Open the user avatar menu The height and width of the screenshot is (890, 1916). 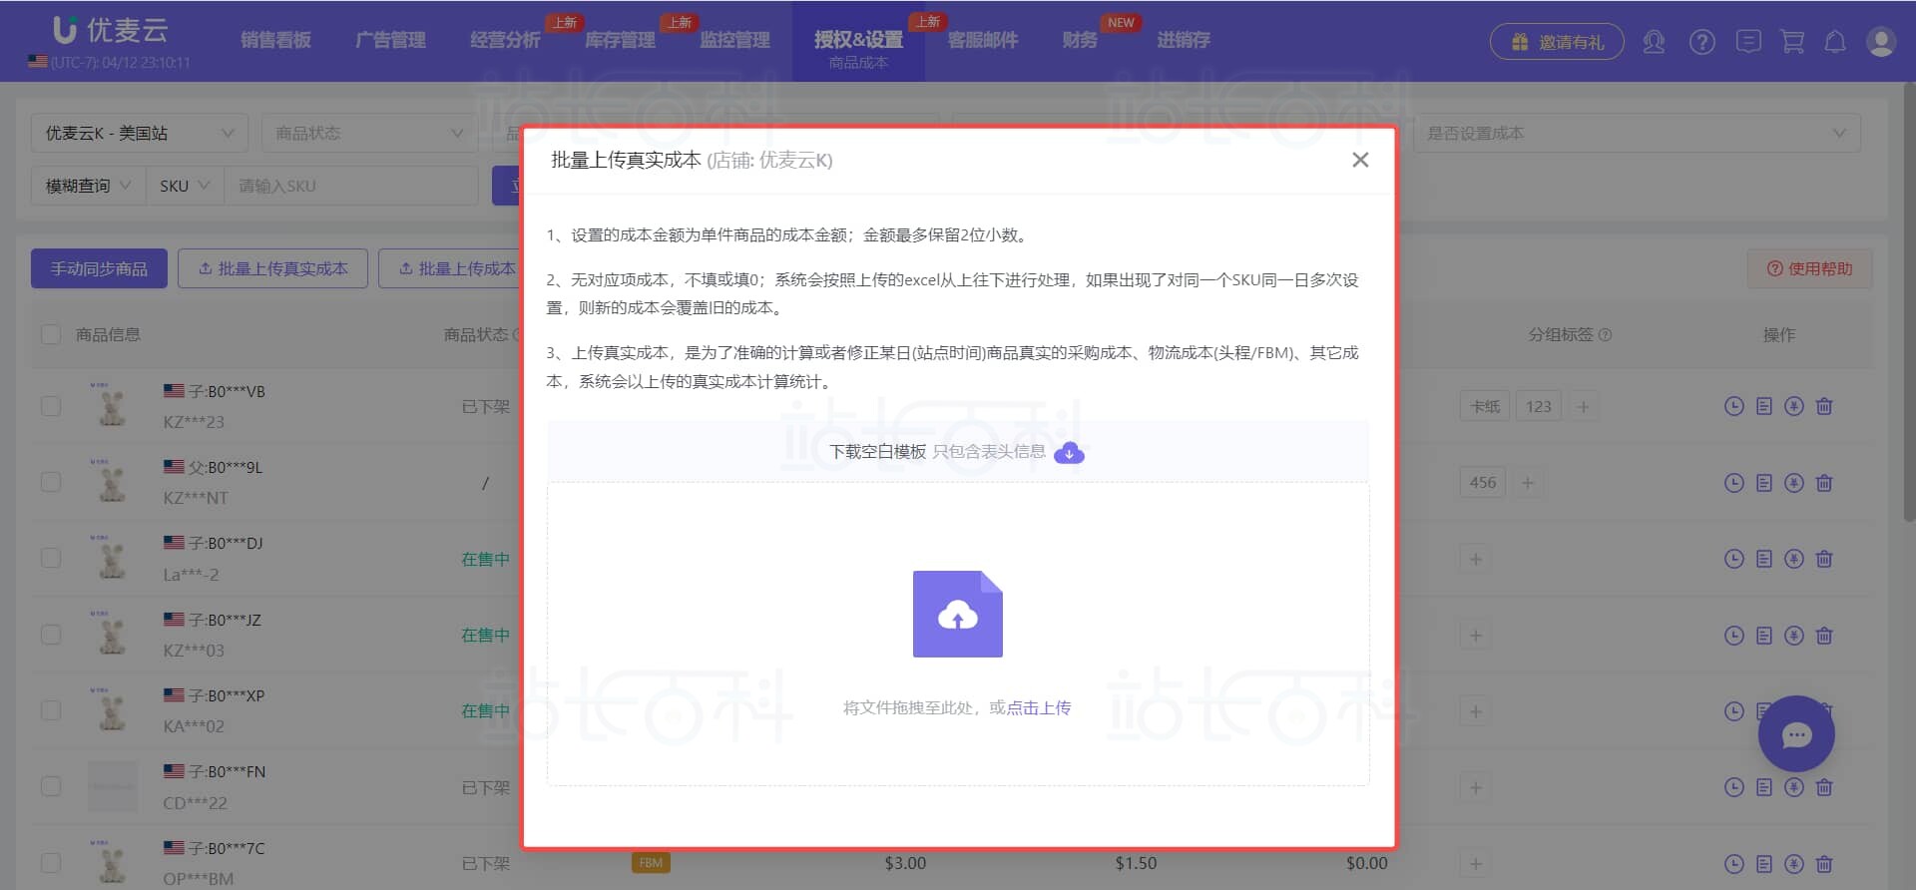(1881, 42)
